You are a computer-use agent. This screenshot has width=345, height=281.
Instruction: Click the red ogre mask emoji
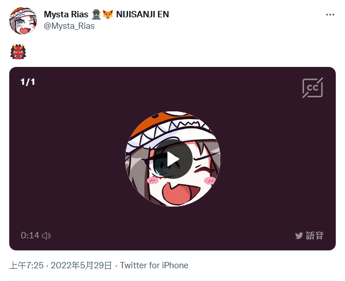[18, 52]
